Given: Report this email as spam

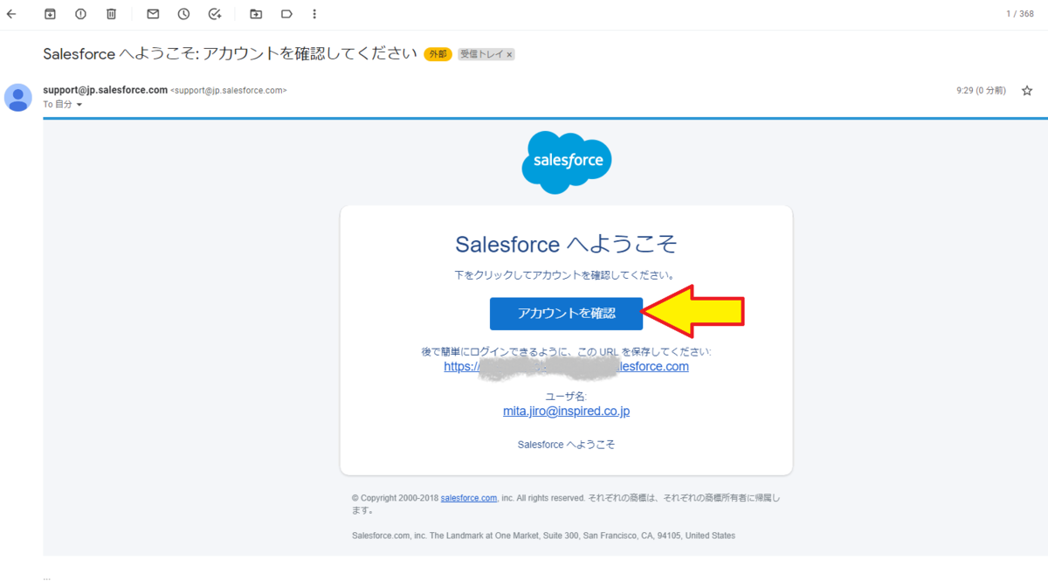Looking at the screenshot, I should pos(80,14).
